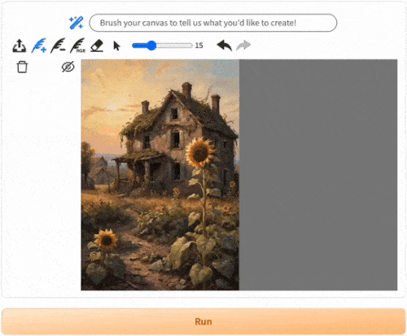Screen dimensions: 407x336
Task: Toggle the crossed-out eye visibility icon
Action: click(68, 67)
